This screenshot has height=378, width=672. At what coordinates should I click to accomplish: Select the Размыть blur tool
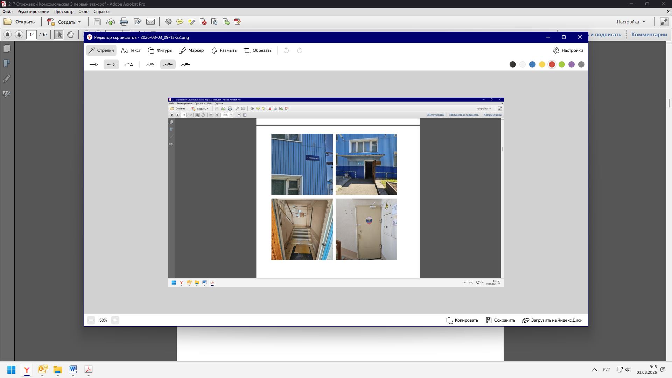(x=224, y=50)
